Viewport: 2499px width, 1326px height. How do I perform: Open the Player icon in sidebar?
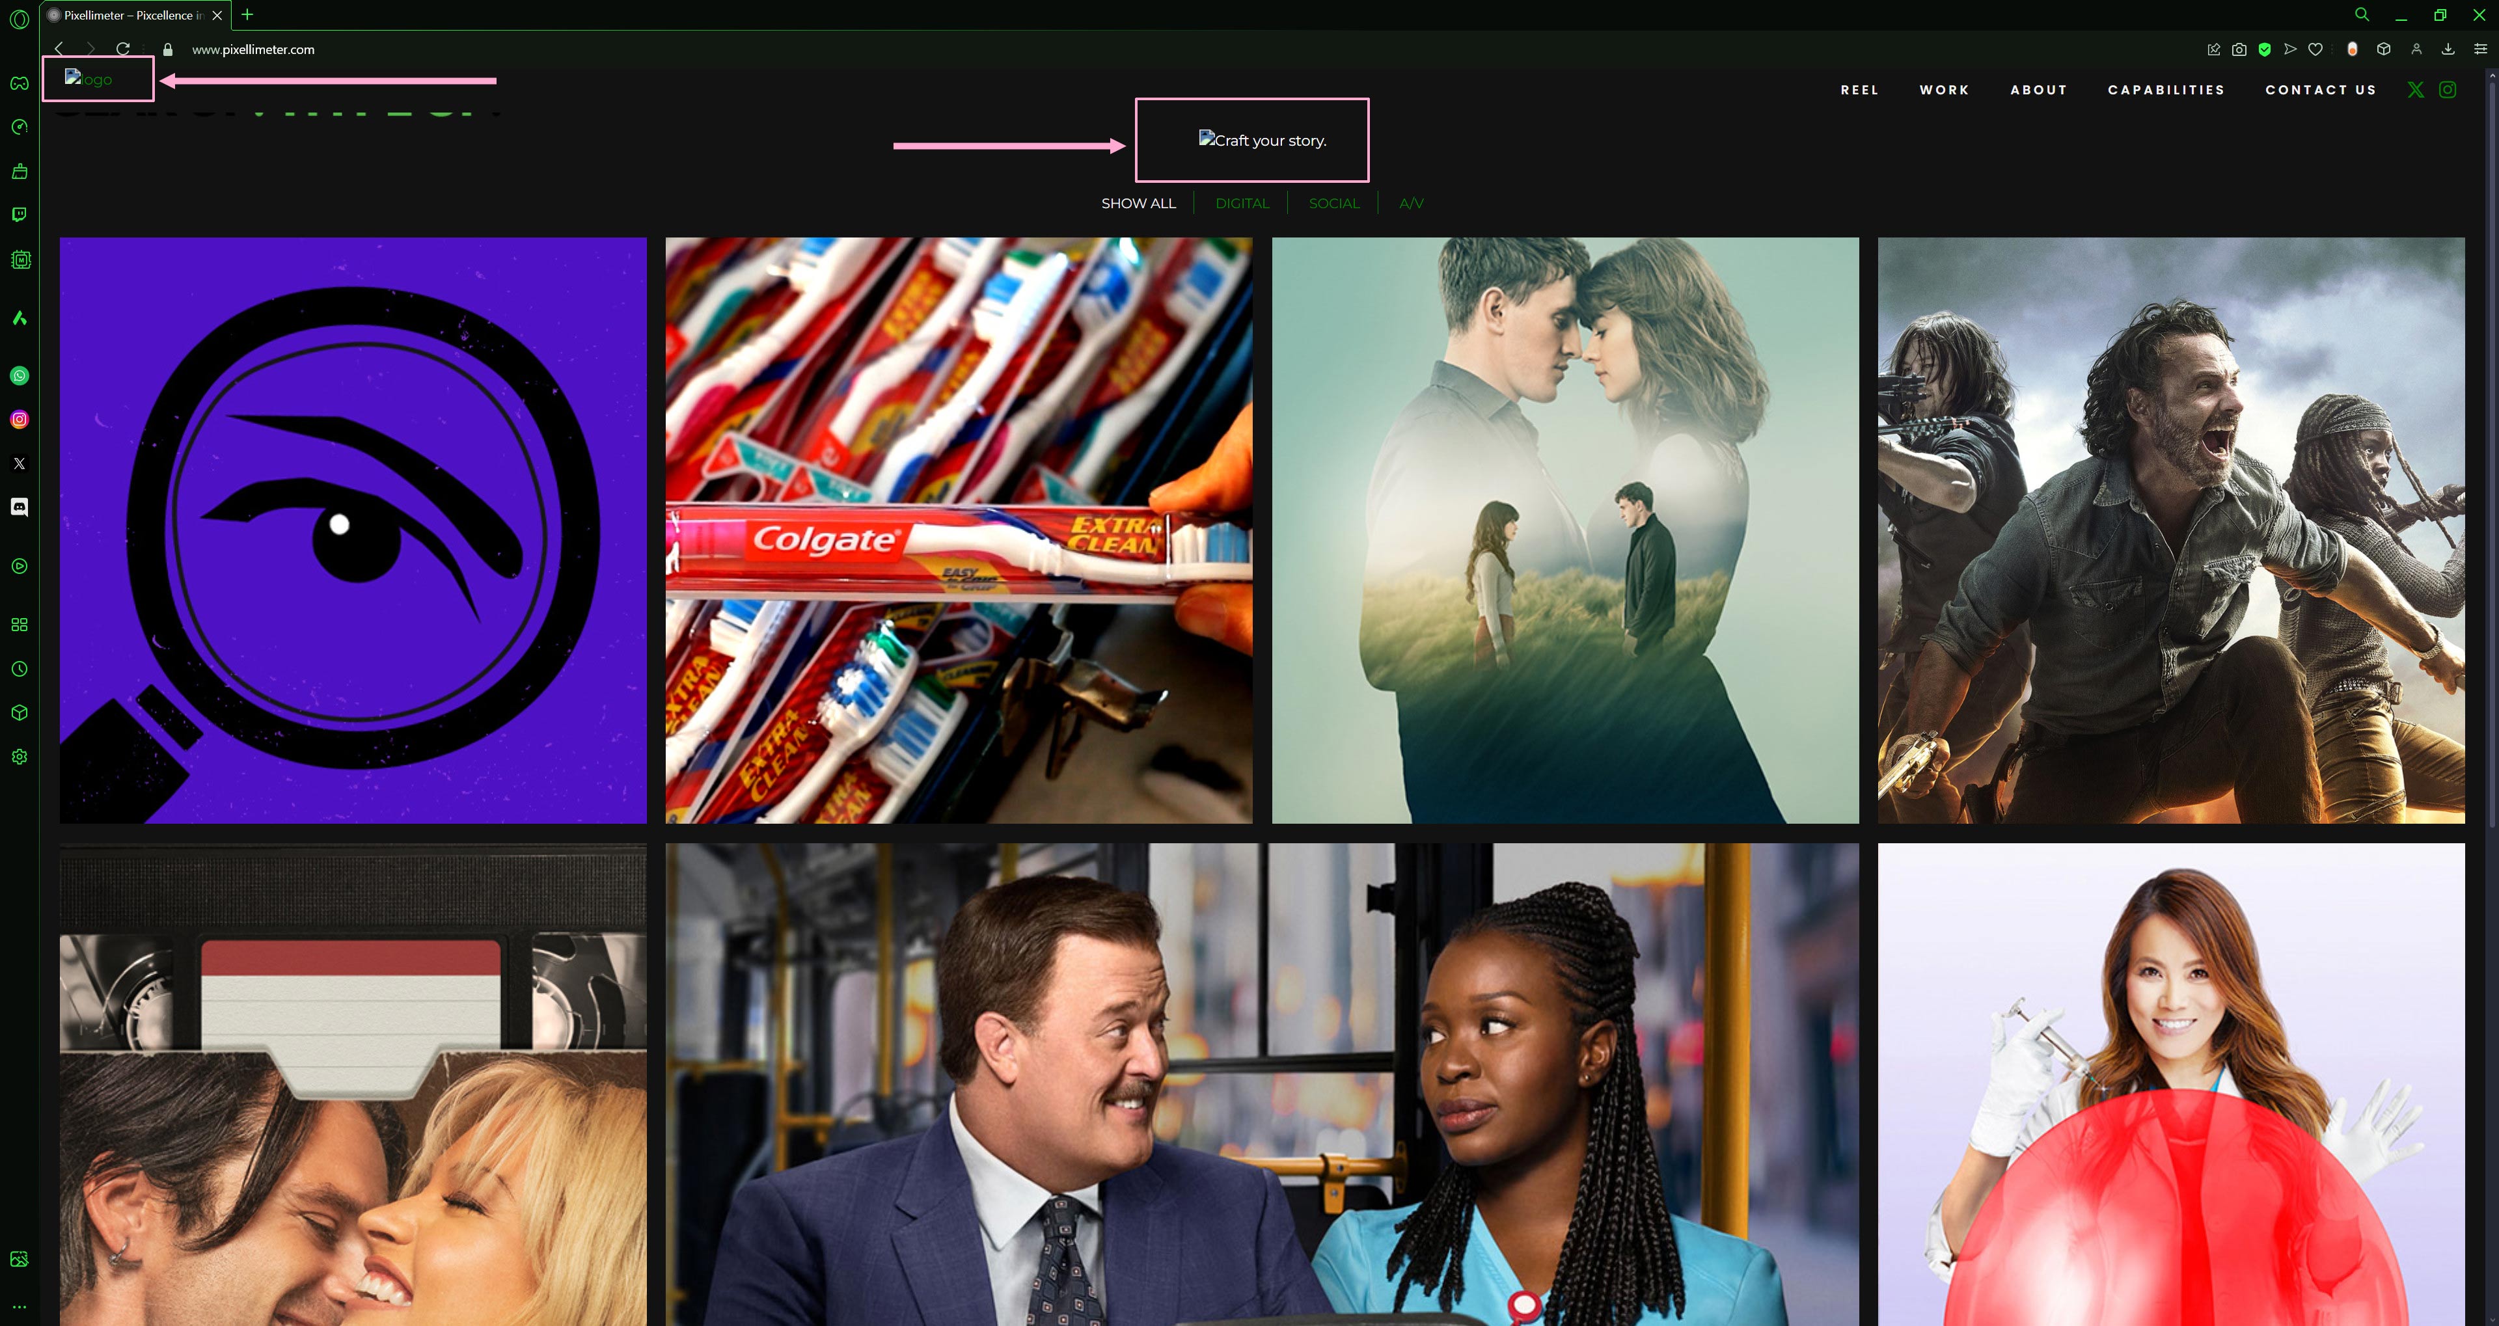pyautogui.click(x=20, y=567)
